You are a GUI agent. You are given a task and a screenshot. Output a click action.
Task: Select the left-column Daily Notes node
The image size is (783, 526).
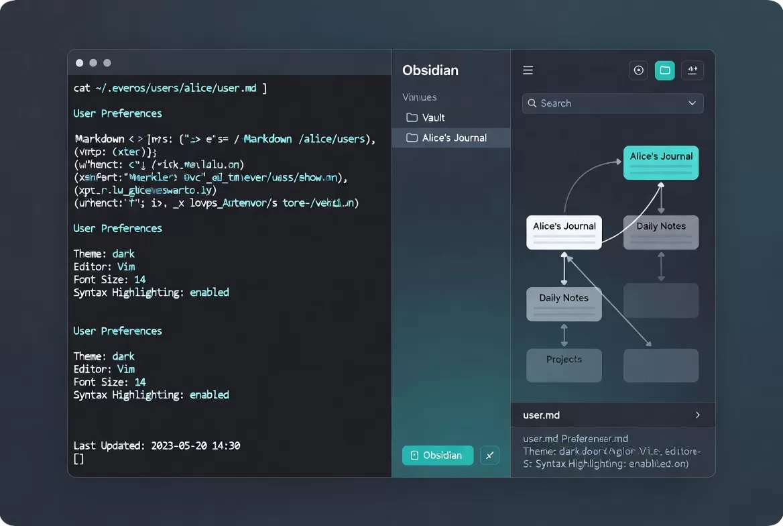[564, 304]
